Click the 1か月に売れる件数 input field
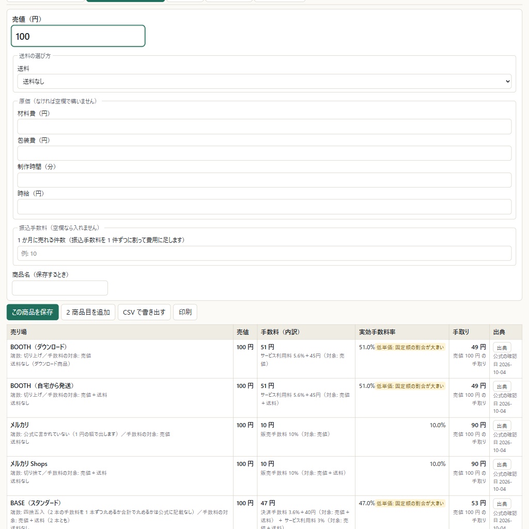This screenshot has height=529, width=529. [x=264, y=253]
